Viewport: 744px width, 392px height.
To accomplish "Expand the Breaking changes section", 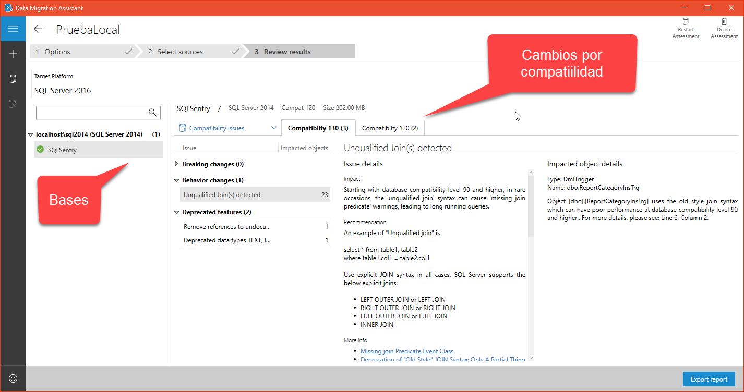I will pos(177,164).
